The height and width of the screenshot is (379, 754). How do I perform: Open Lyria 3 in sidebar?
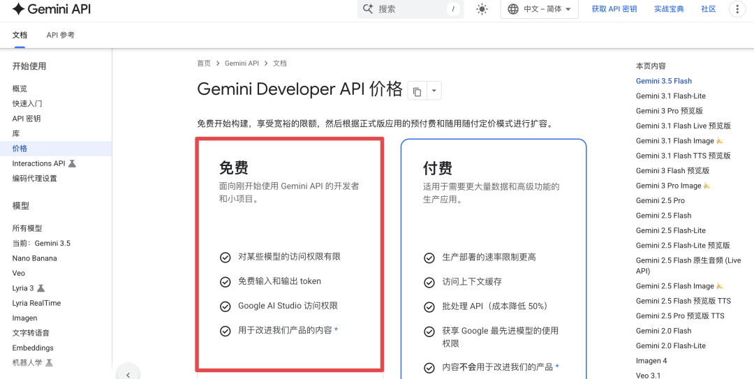(23, 288)
